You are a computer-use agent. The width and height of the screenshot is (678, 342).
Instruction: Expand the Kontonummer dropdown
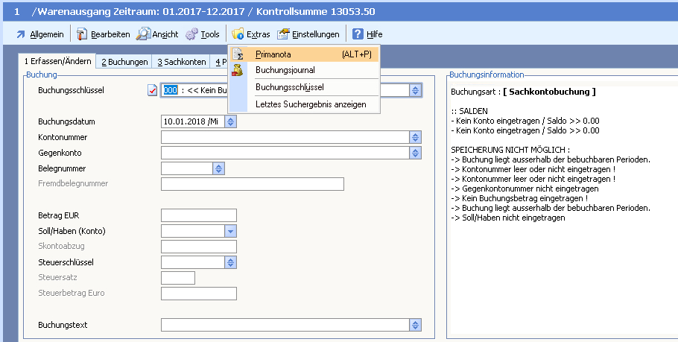pos(415,137)
